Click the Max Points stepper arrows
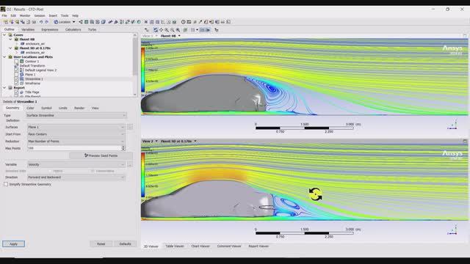The image size is (470, 264). tap(123, 148)
